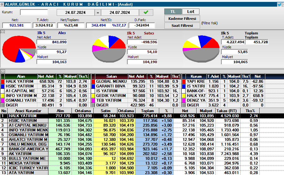
Task: Sort by the Satan column header
Action: click(x=111, y=76)
